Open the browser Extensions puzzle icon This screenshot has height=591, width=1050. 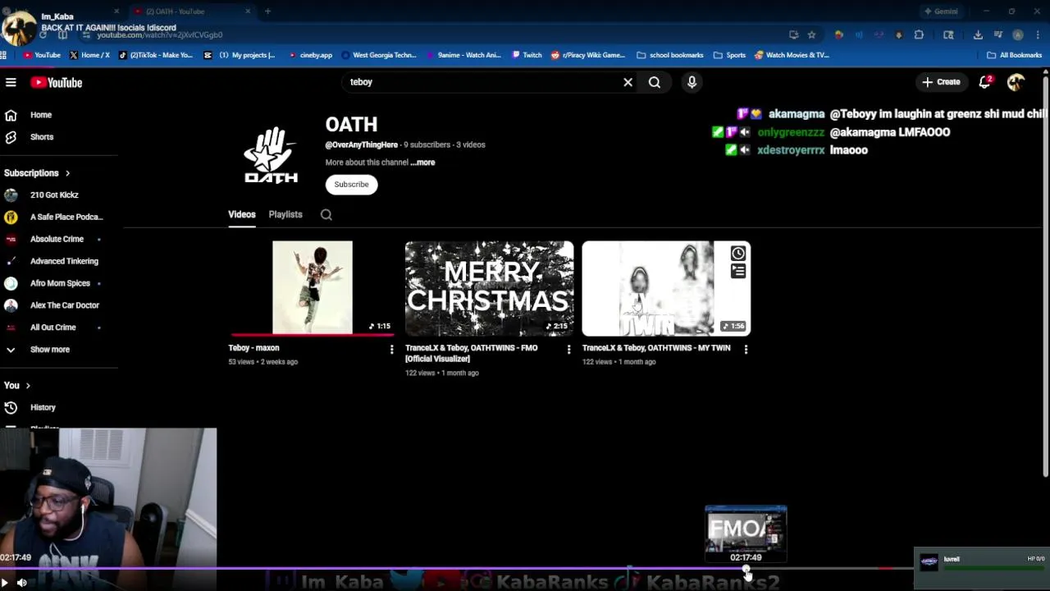tap(919, 34)
